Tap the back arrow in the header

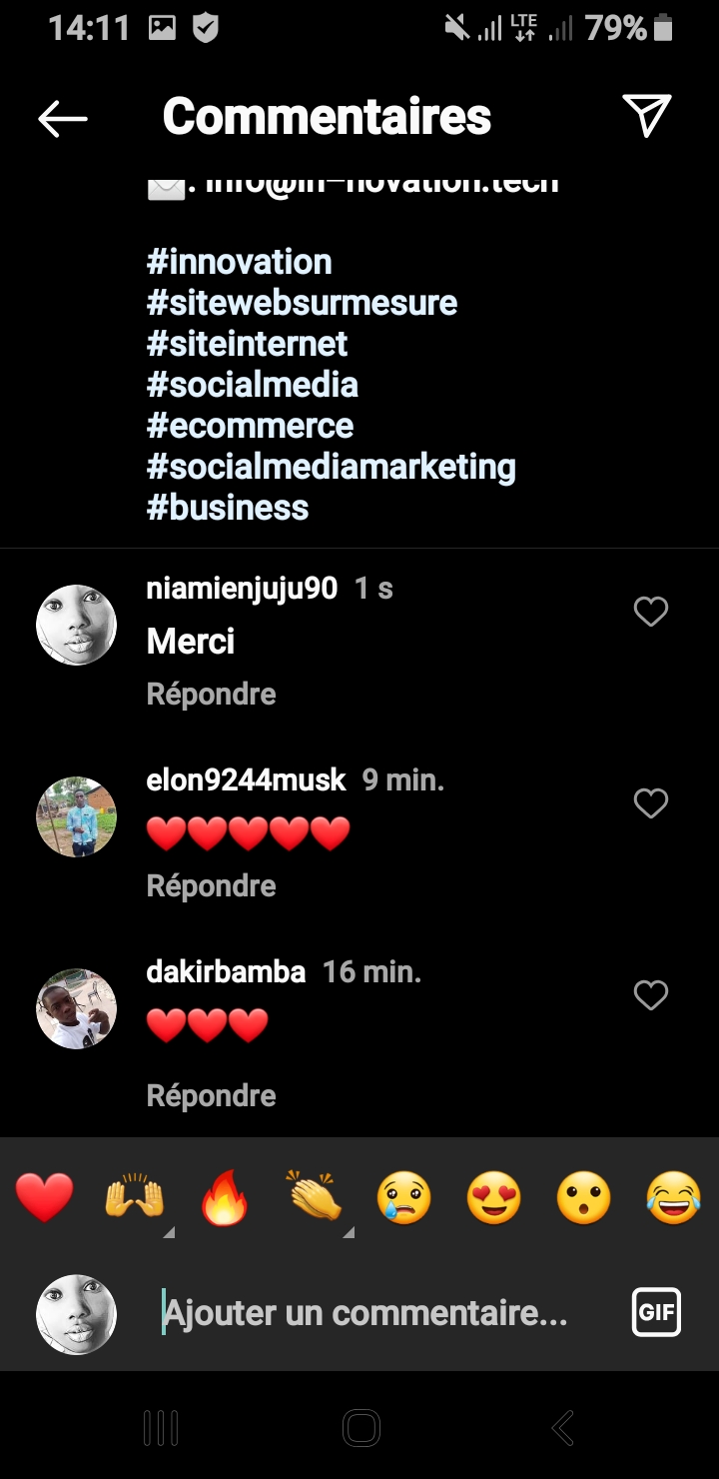[63, 118]
